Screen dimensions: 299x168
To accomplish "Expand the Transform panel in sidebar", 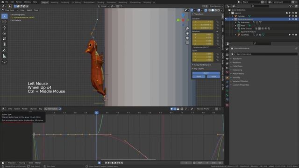I will [x=198, y=14].
